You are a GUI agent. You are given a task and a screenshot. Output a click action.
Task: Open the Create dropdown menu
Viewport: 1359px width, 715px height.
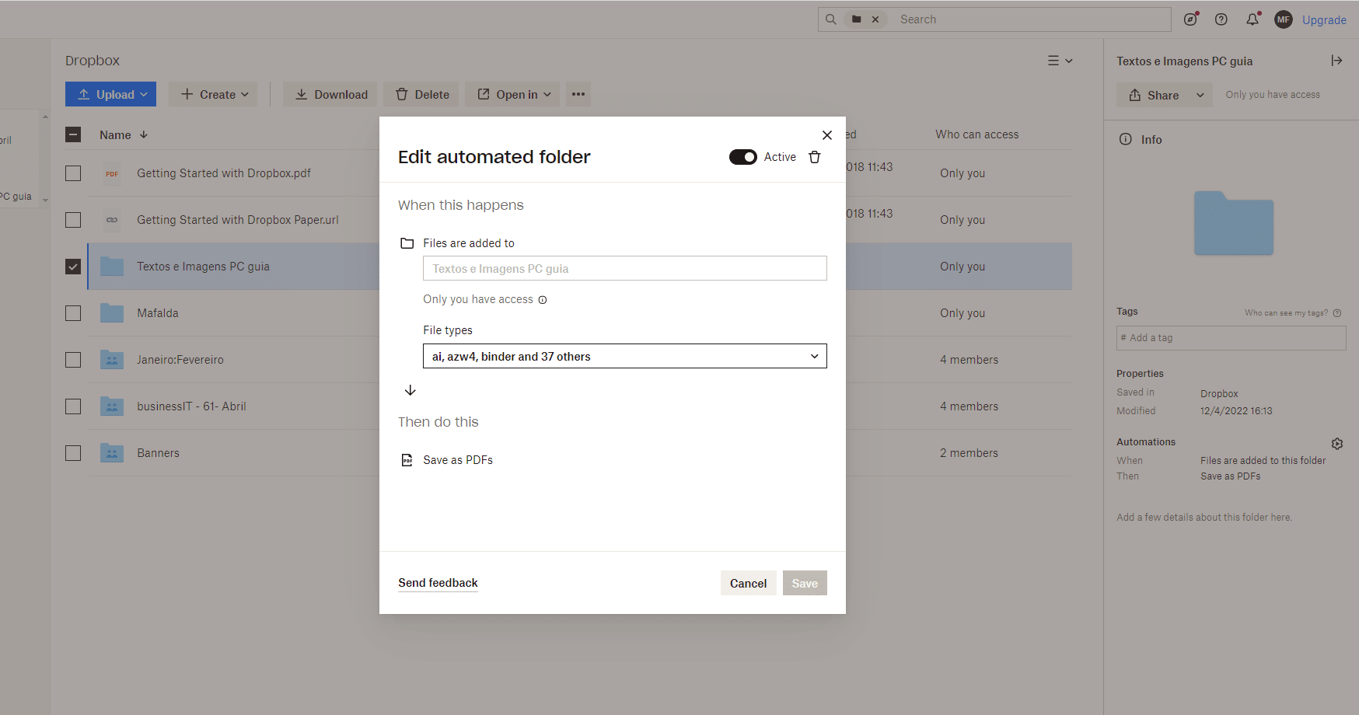point(214,95)
